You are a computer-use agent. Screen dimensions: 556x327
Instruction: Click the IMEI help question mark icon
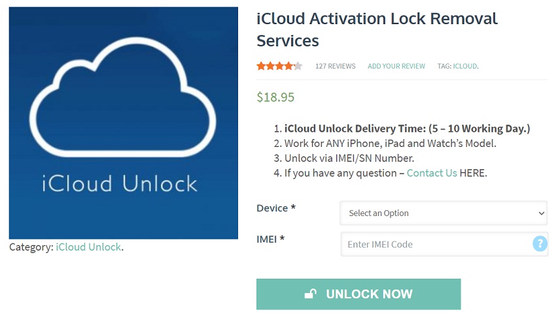tap(540, 243)
